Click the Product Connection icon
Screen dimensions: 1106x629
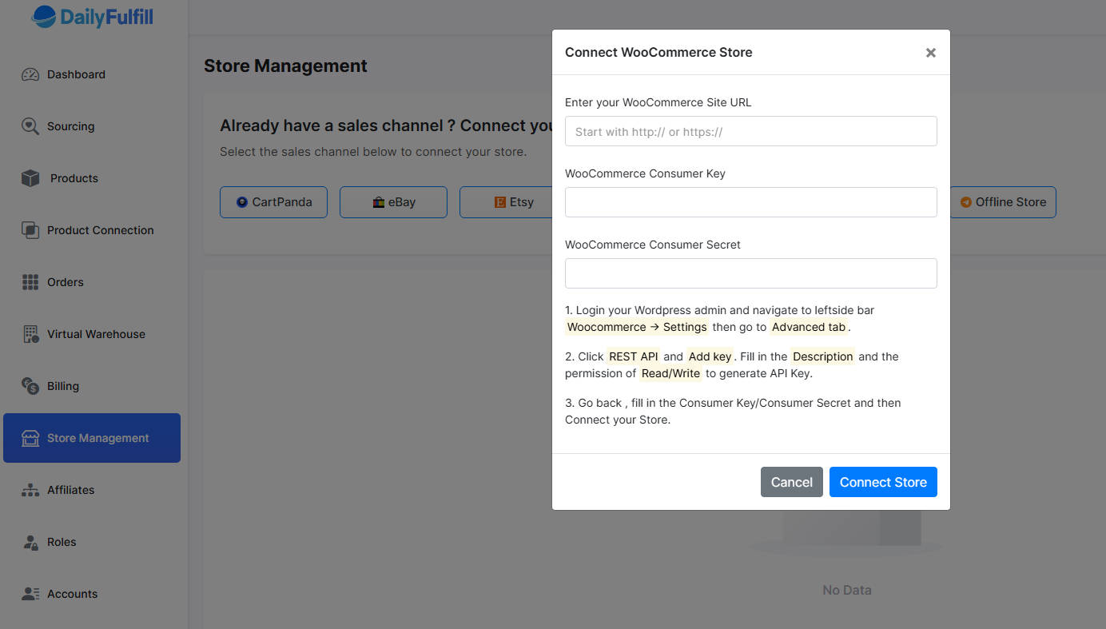pyautogui.click(x=30, y=230)
